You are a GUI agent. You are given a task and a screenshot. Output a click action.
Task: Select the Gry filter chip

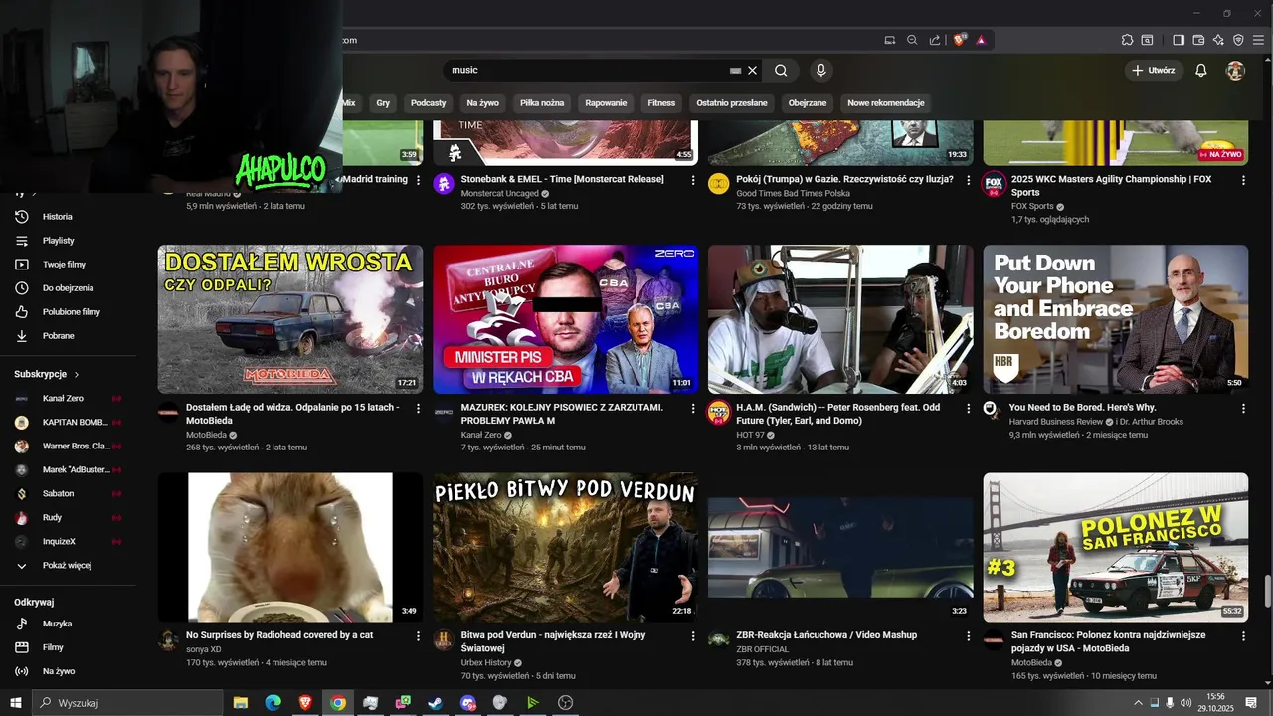(x=383, y=103)
